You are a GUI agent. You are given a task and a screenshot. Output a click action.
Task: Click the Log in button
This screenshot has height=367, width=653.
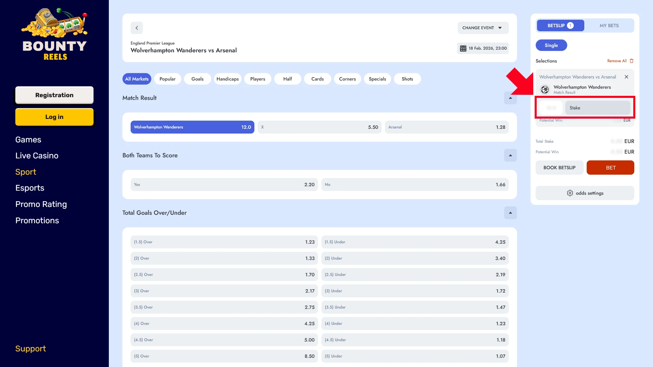[x=54, y=117]
